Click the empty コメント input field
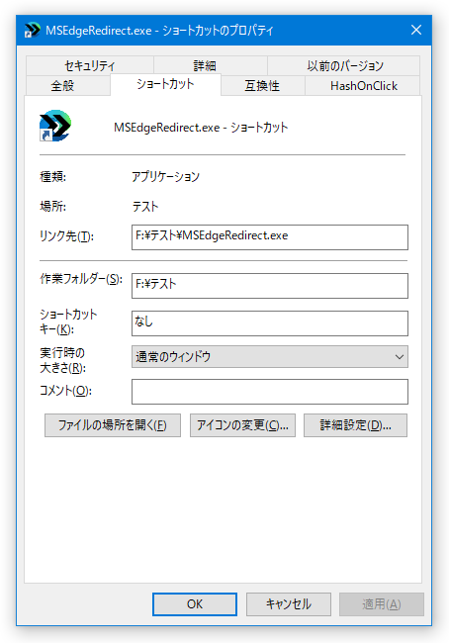Screen dimensions: 449x643 point(270,392)
